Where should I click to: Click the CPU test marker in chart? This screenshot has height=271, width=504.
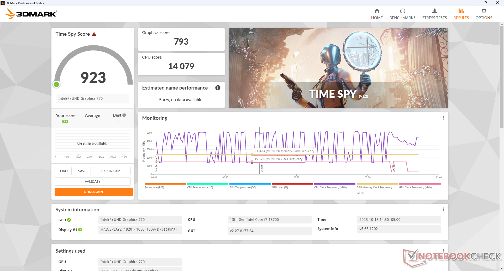[x=394, y=167]
